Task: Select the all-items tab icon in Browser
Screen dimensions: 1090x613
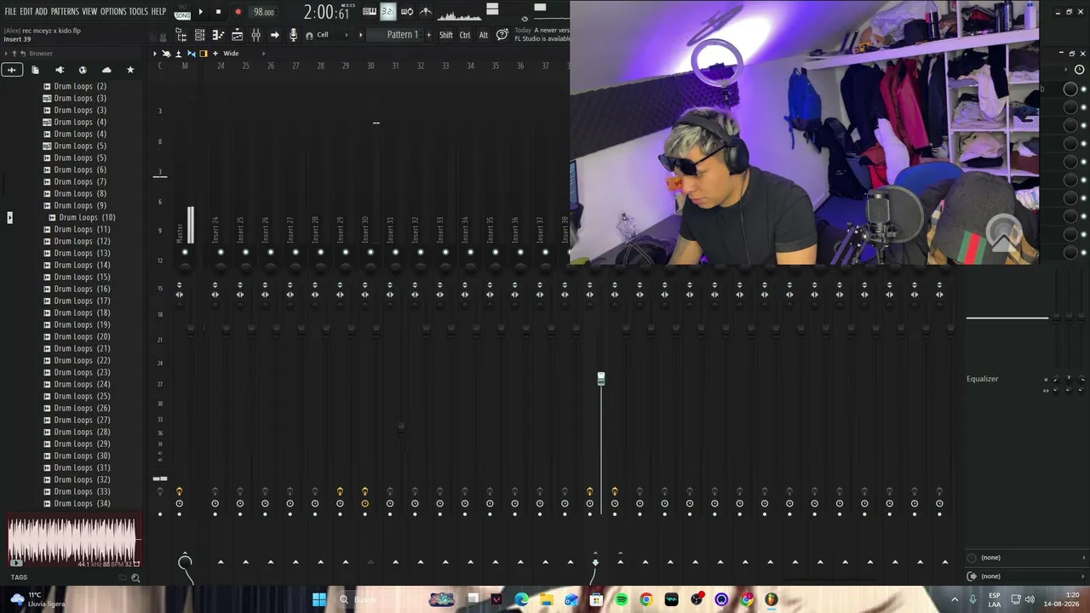Action: [12, 70]
